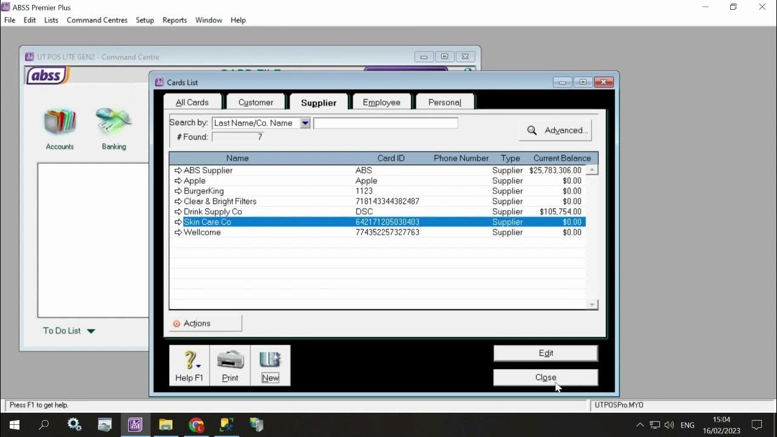Open the notification center icon

coord(756,425)
